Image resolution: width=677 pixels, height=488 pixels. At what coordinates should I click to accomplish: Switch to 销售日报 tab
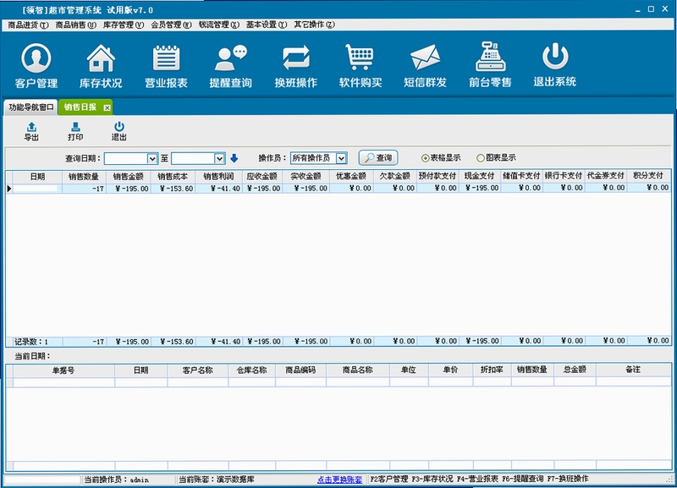(x=85, y=107)
